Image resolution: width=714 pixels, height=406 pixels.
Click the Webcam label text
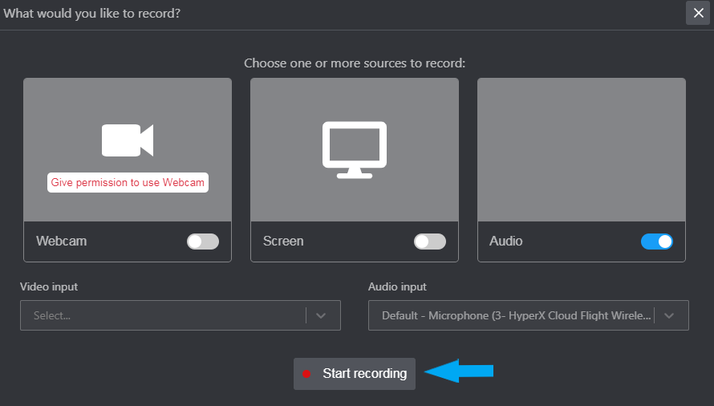[62, 241]
